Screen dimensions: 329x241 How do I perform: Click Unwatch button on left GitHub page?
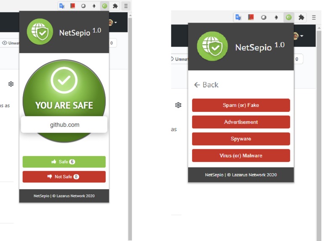pyautogui.click(x=10, y=43)
